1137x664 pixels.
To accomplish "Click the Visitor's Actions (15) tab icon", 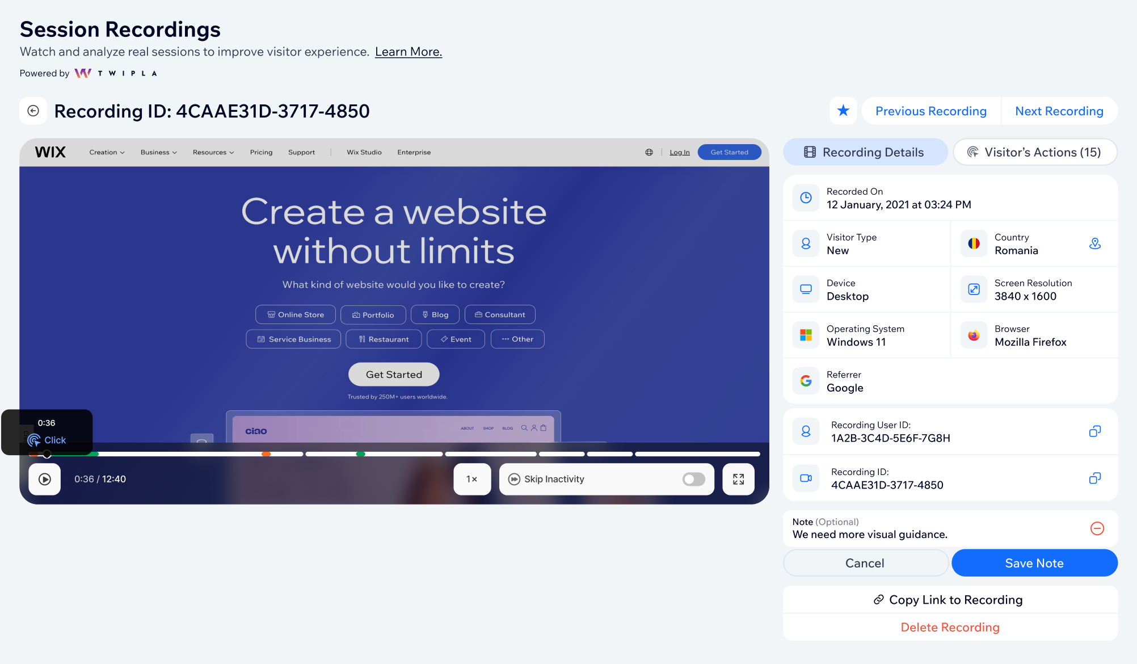I will tap(974, 152).
